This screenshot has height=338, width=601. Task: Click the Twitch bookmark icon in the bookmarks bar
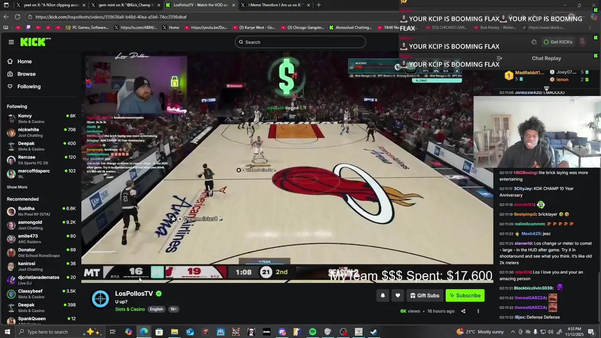28,28
